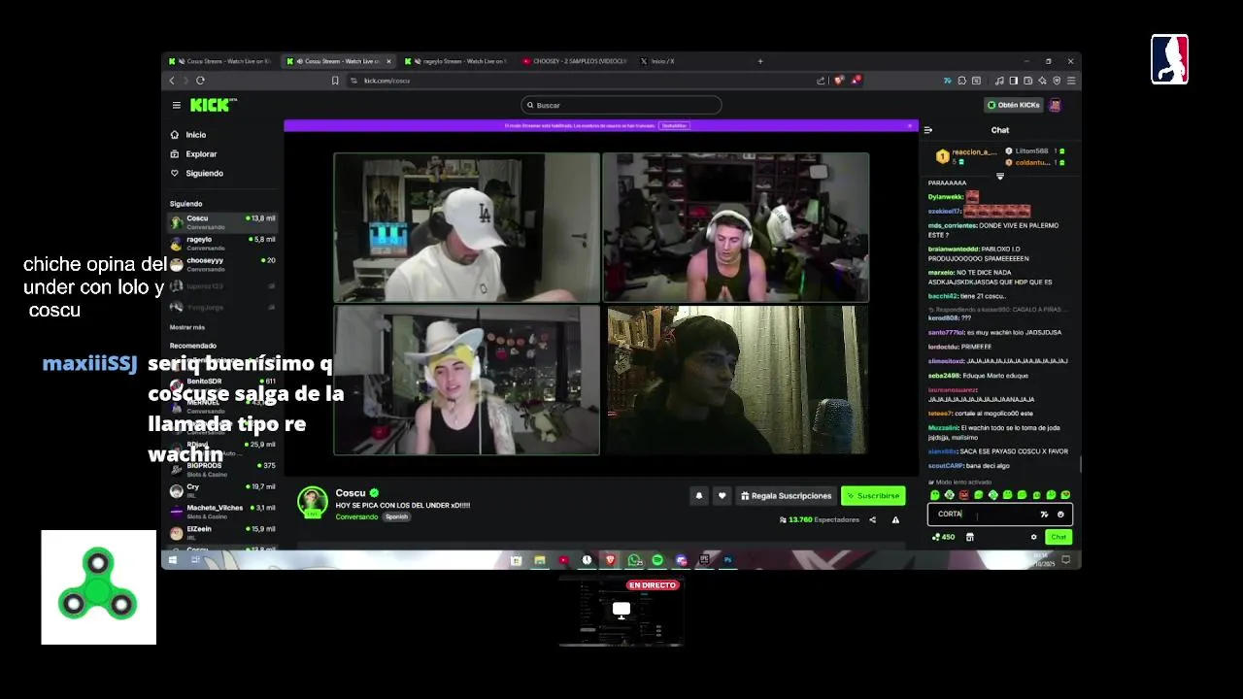
Task: Click the Buscar search field
Action: point(621,105)
